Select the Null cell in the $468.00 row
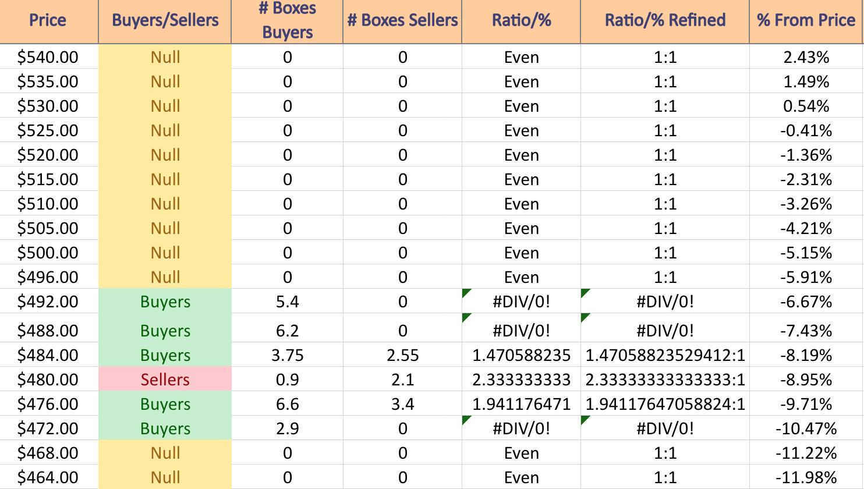Image resolution: width=864 pixels, height=489 pixels. (165, 452)
